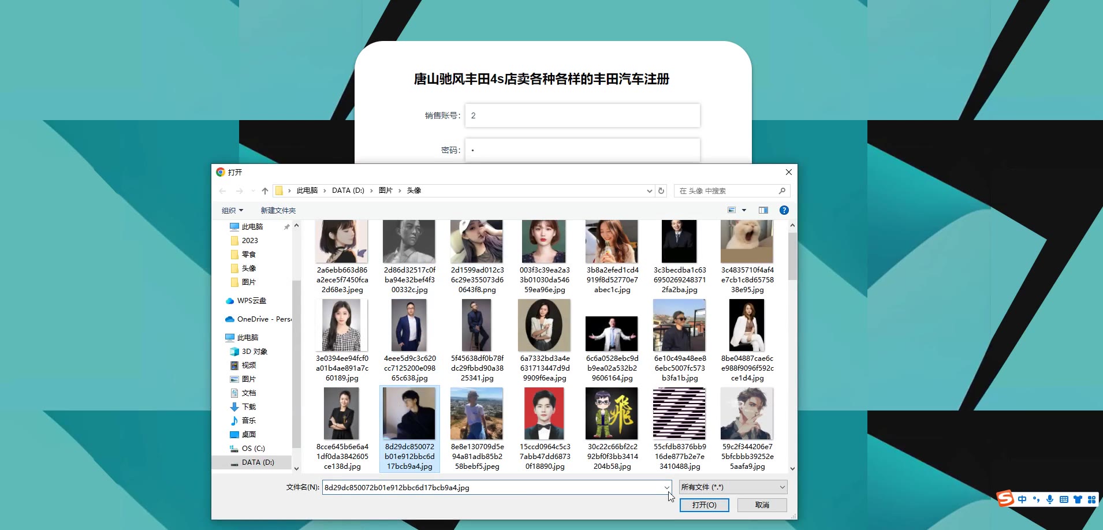Go forward in the file dialog

click(x=239, y=191)
